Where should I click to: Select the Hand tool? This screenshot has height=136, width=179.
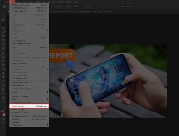pos(3,97)
